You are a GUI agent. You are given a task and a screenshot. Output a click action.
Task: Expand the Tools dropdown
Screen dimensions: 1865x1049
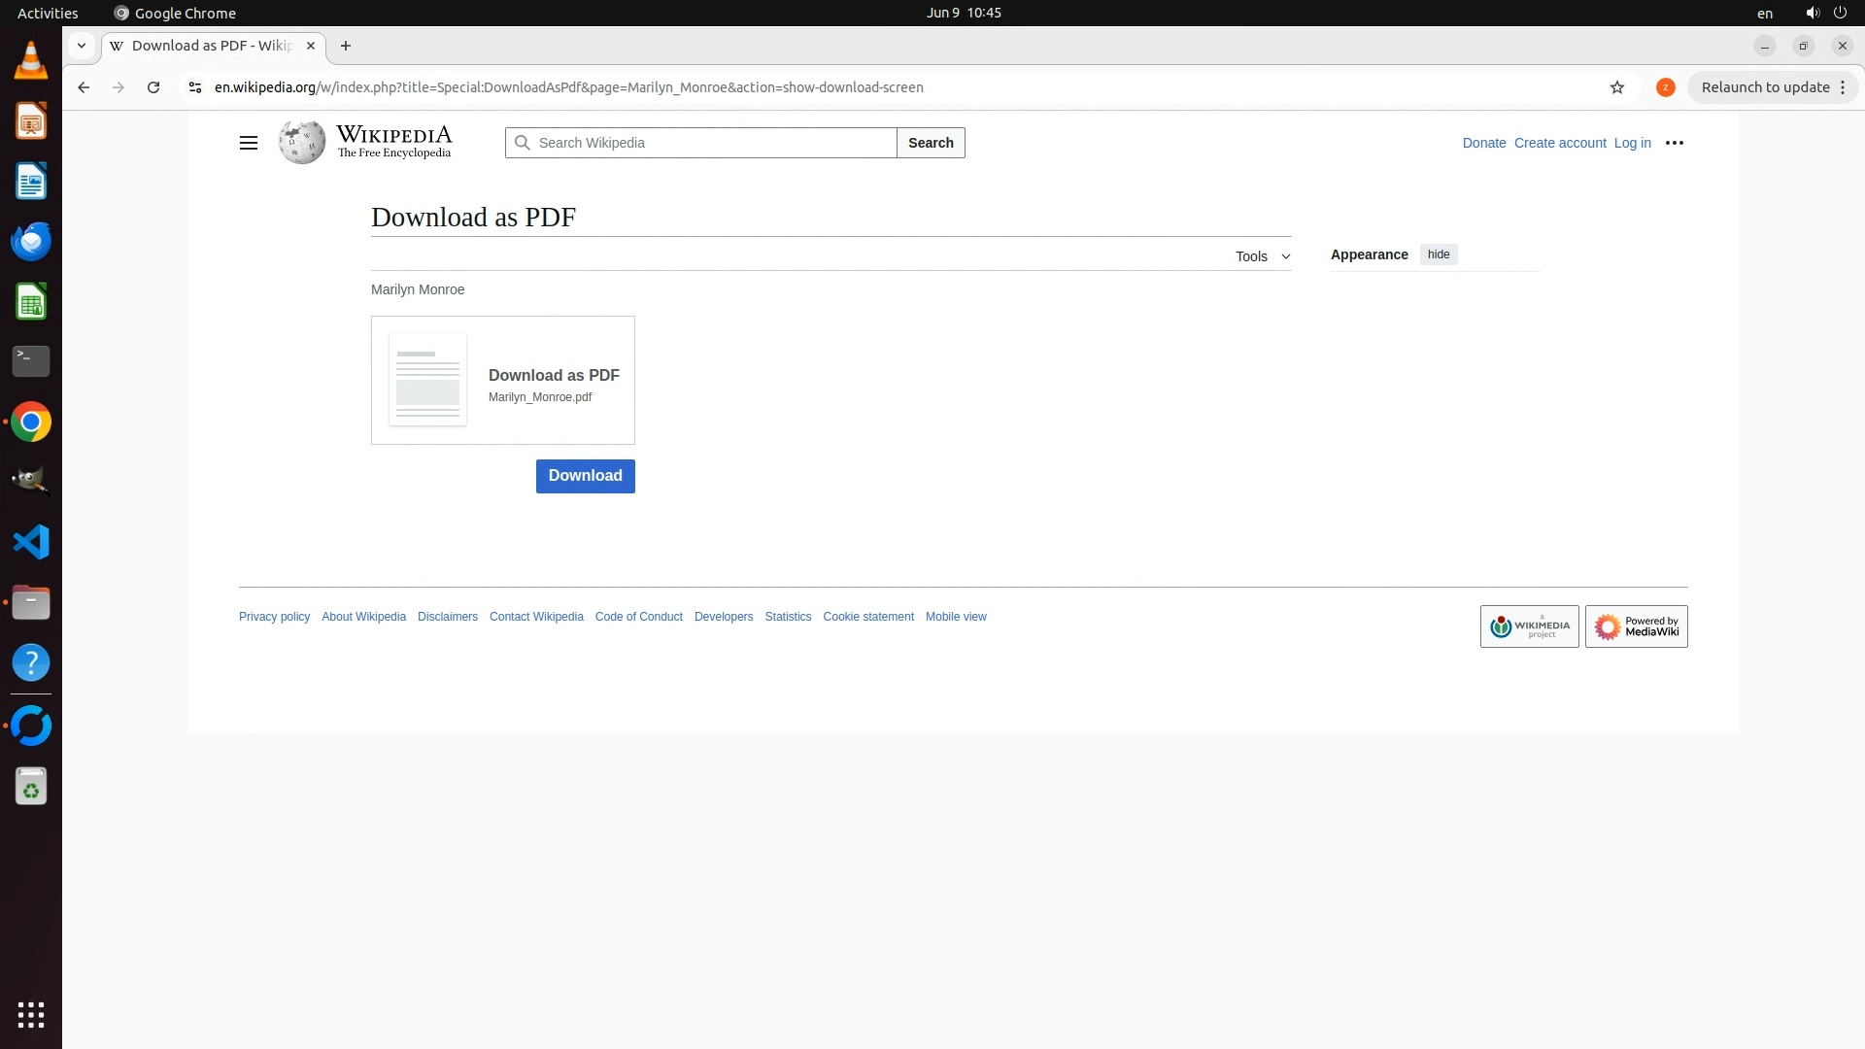tap(1263, 256)
